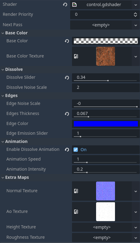140x243 pixels.
Task: Reset the Edges Thickness value
Action: pyautogui.click(x=67, y=114)
